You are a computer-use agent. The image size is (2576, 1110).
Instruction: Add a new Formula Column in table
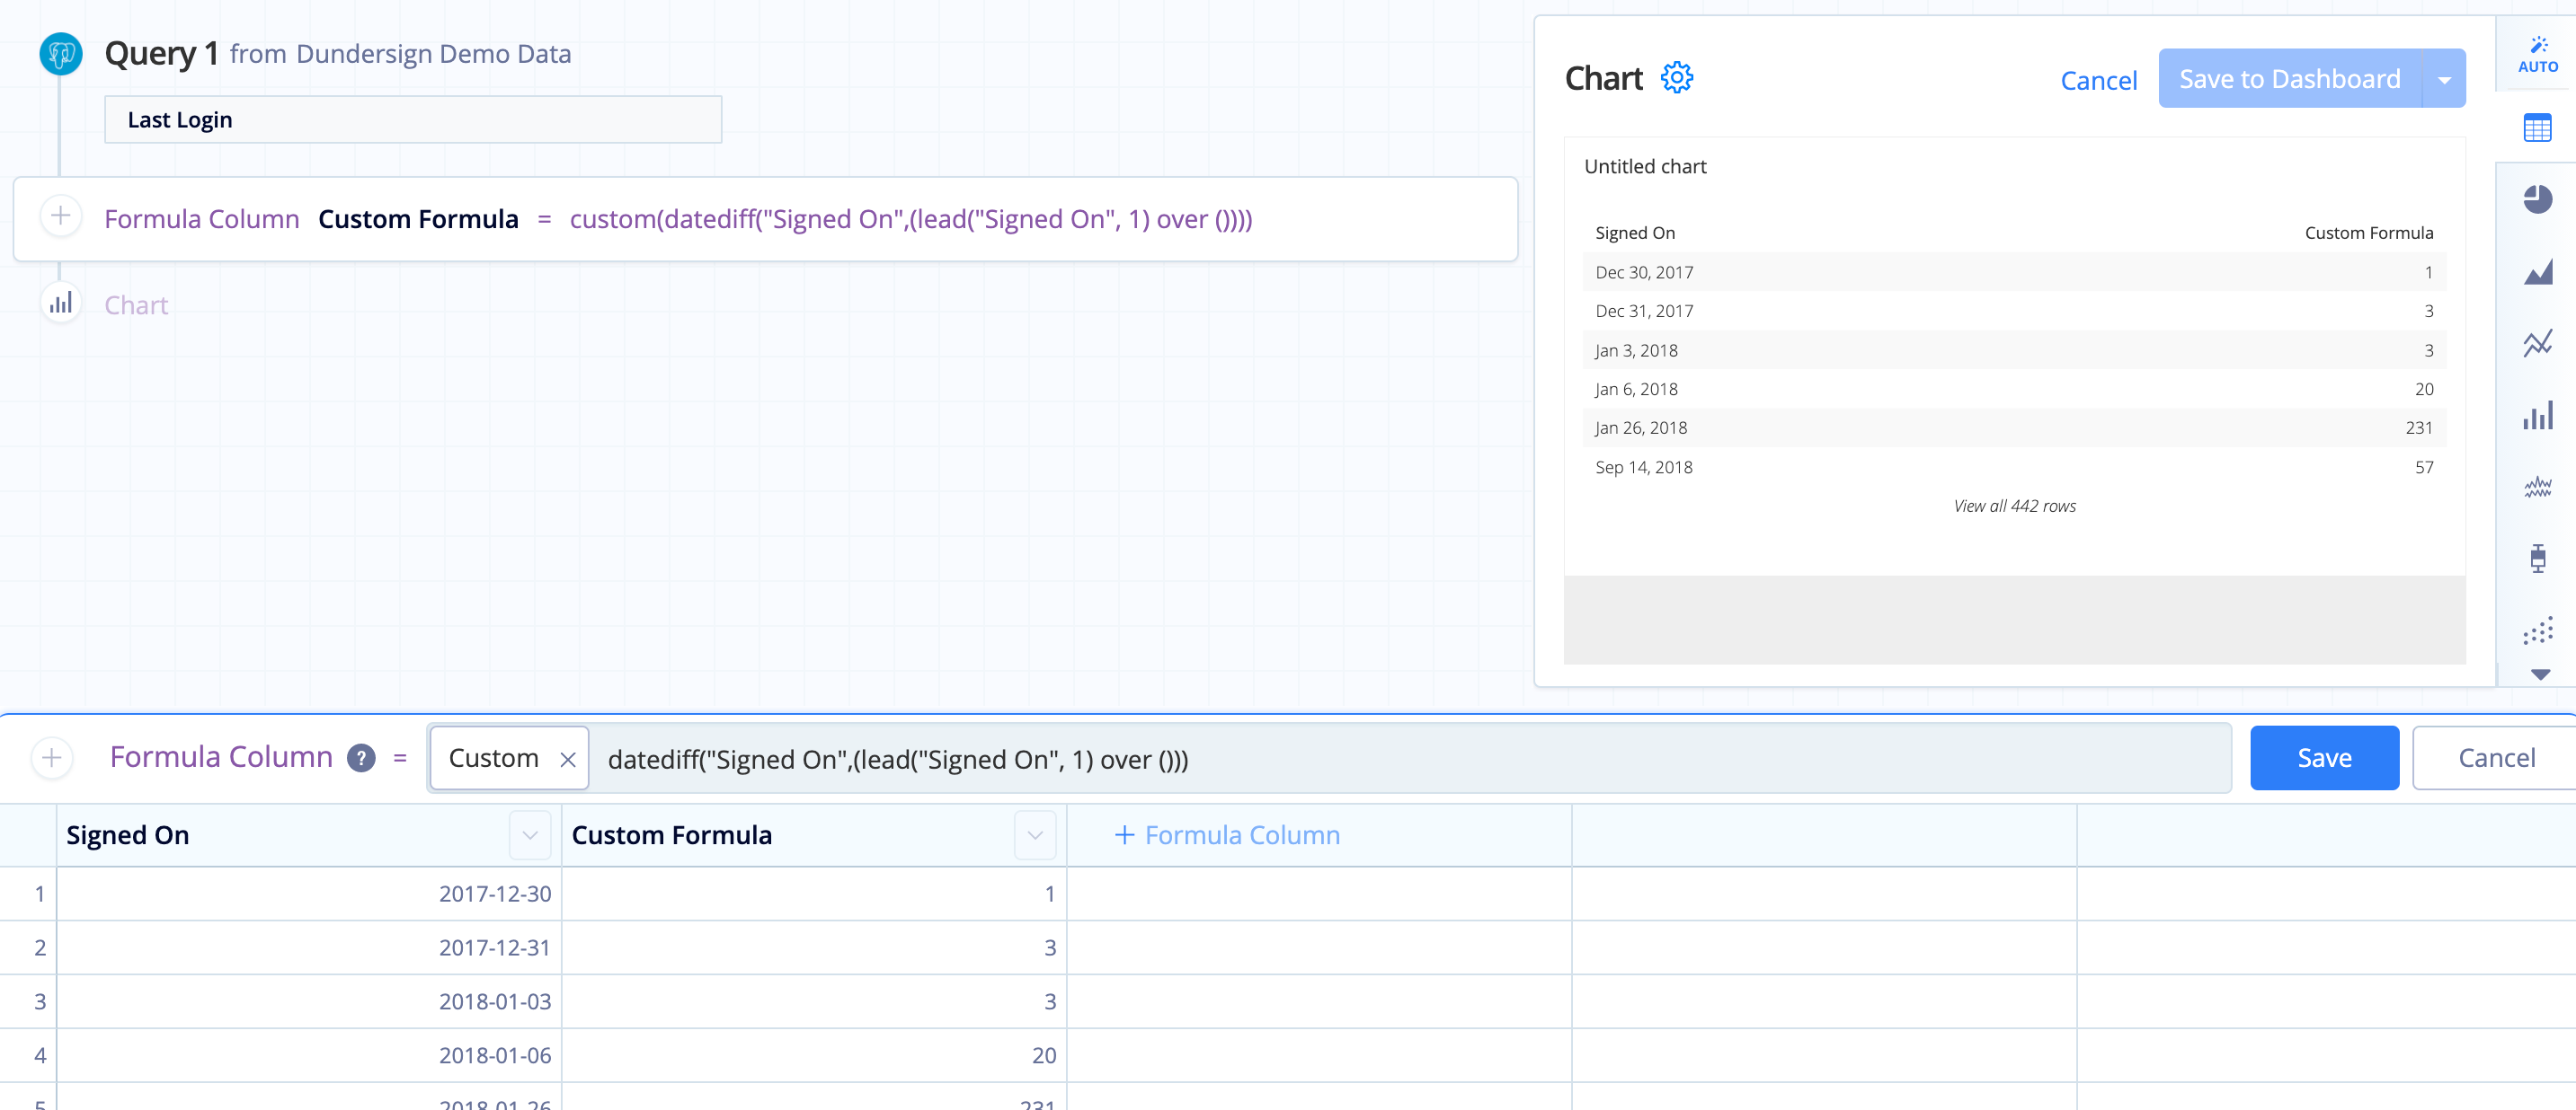[1227, 835]
